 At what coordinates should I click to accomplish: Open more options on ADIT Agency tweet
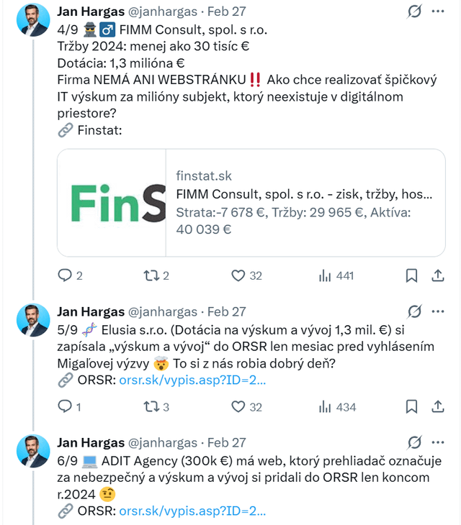(x=437, y=442)
